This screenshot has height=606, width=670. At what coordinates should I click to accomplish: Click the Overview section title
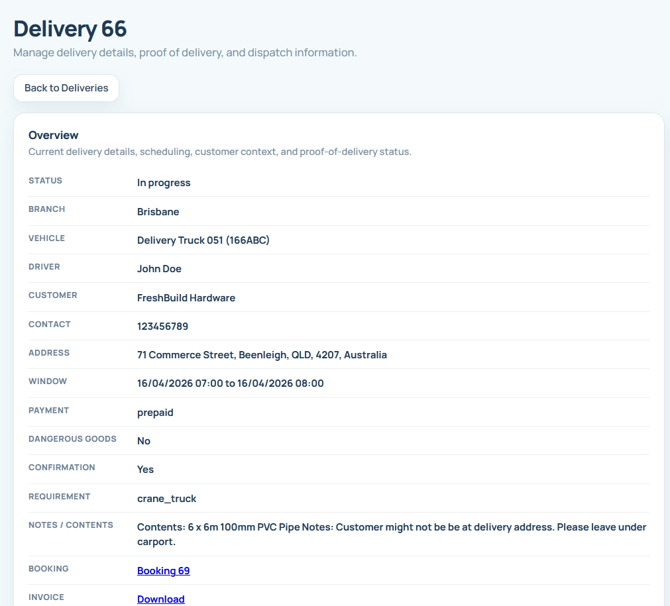pos(53,134)
